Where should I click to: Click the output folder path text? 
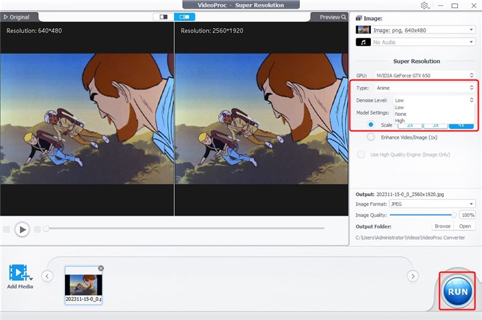pyautogui.click(x=410, y=238)
